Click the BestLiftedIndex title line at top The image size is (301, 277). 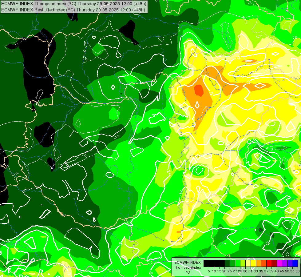73,10
